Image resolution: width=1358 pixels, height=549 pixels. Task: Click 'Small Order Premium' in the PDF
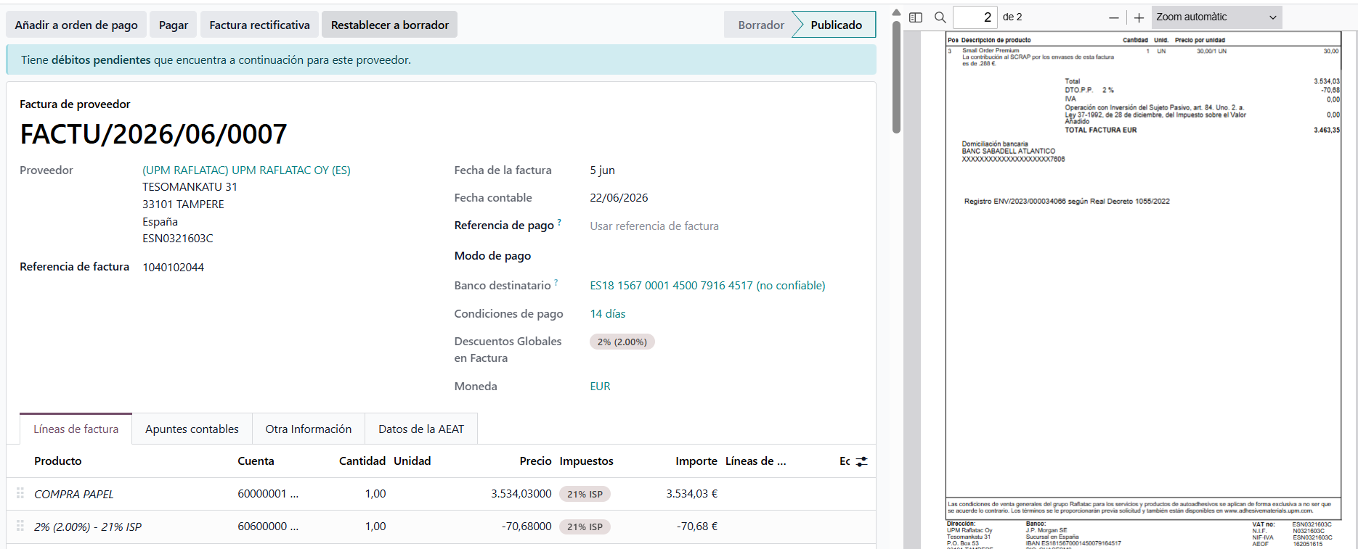coord(991,51)
